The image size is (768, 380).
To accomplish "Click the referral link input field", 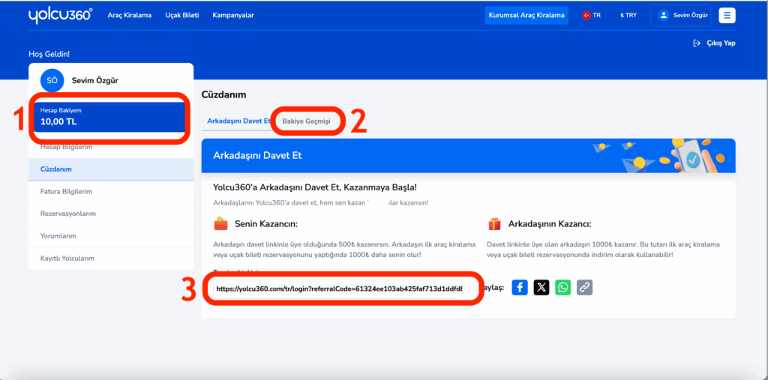I will (x=338, y=289).
